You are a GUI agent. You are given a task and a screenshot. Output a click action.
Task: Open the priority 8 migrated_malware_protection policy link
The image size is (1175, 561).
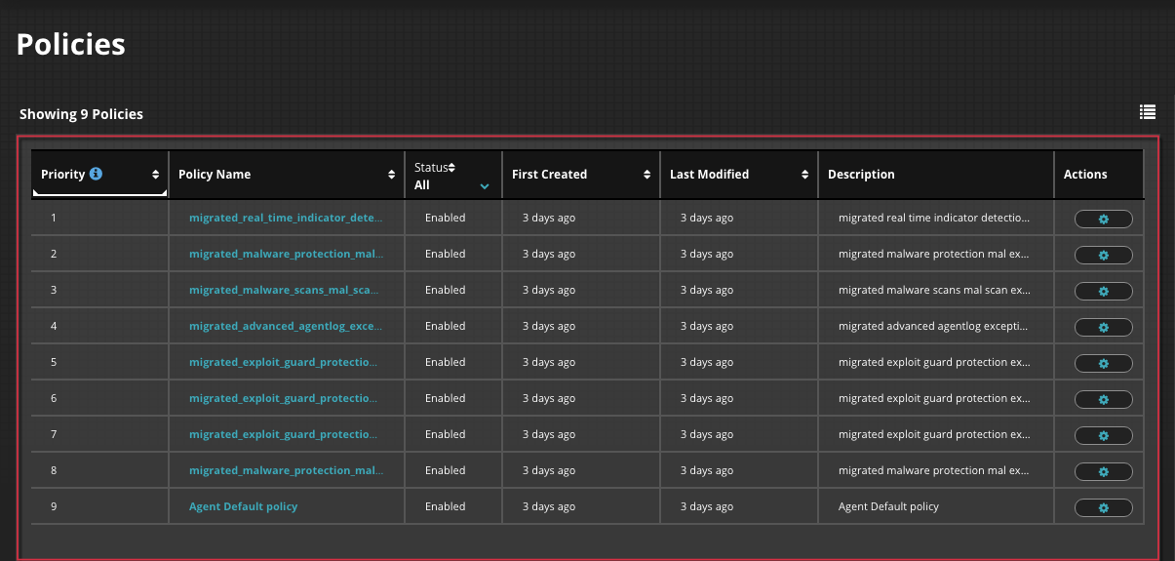286,470
